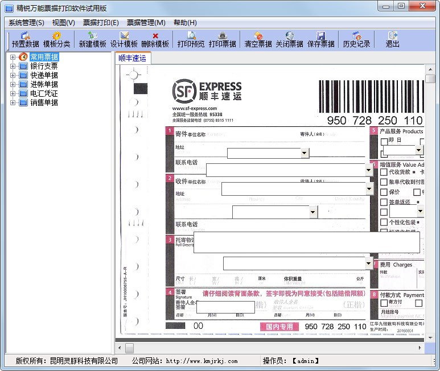Click the 常用票据 clock icon

point(23,57)
